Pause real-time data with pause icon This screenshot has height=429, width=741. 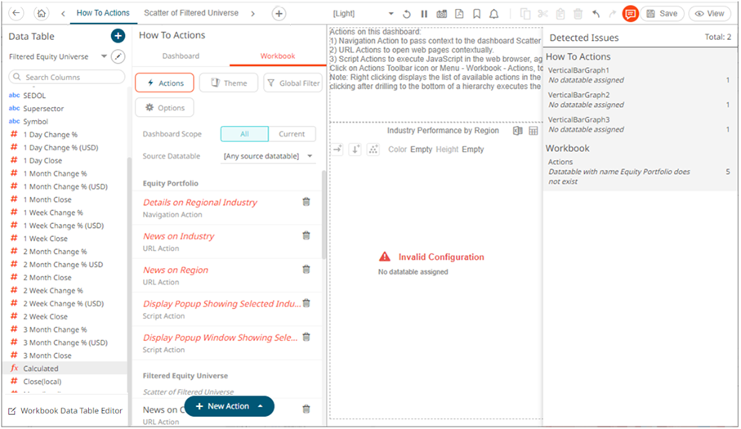click(x=424, y=14)
